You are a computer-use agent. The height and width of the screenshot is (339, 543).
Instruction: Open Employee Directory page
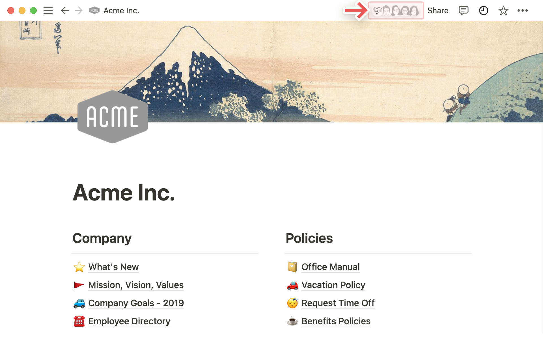129,321
